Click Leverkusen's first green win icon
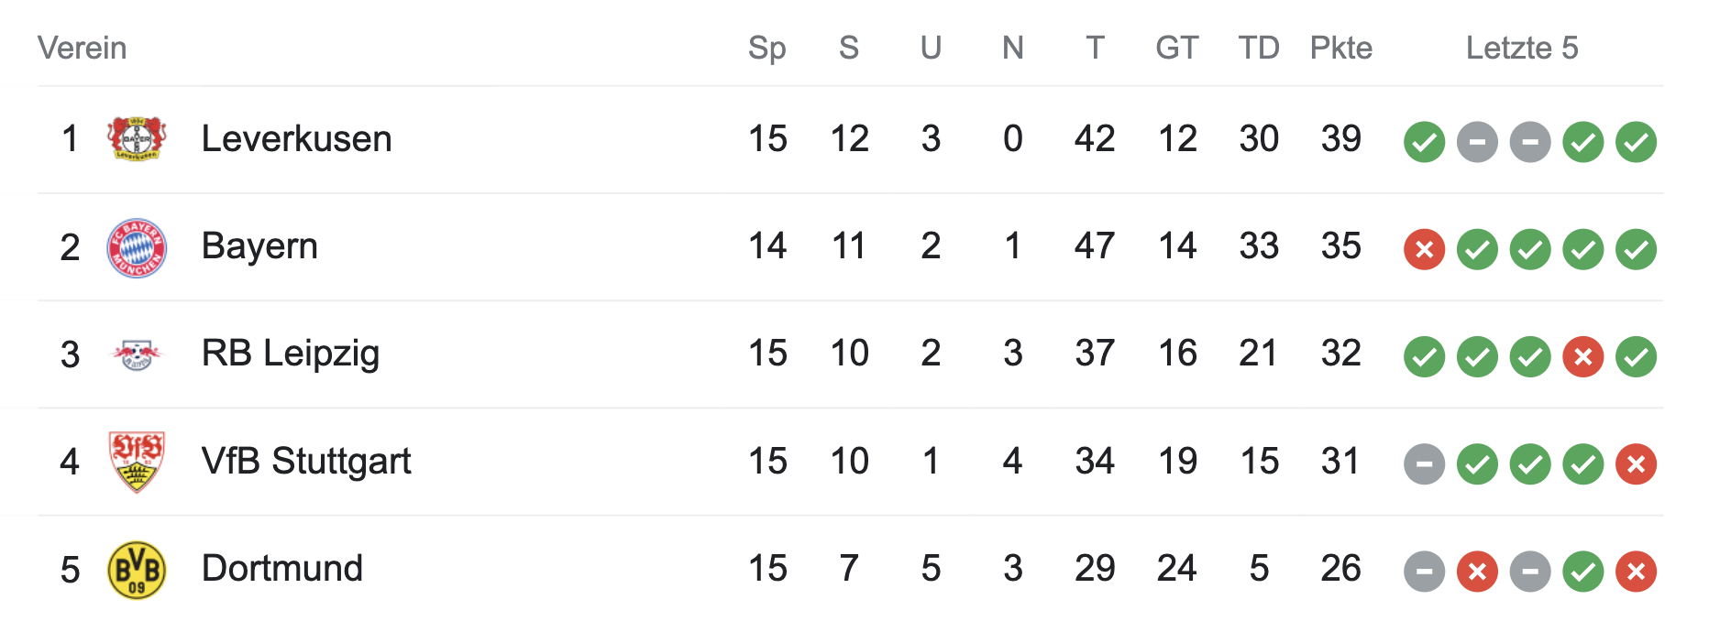The width and height of the screenshot is (1709, 643). point(1424,142)
